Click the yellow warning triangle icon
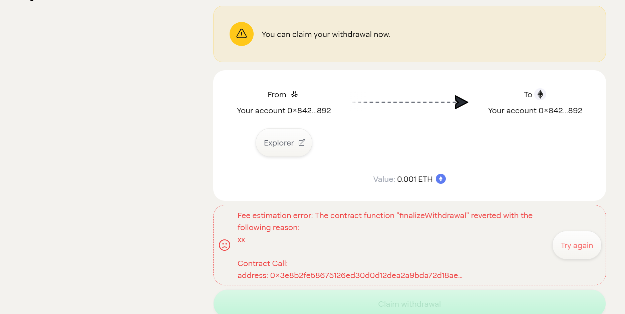Viewport: 625px width, 314px height. pos(241,34)
